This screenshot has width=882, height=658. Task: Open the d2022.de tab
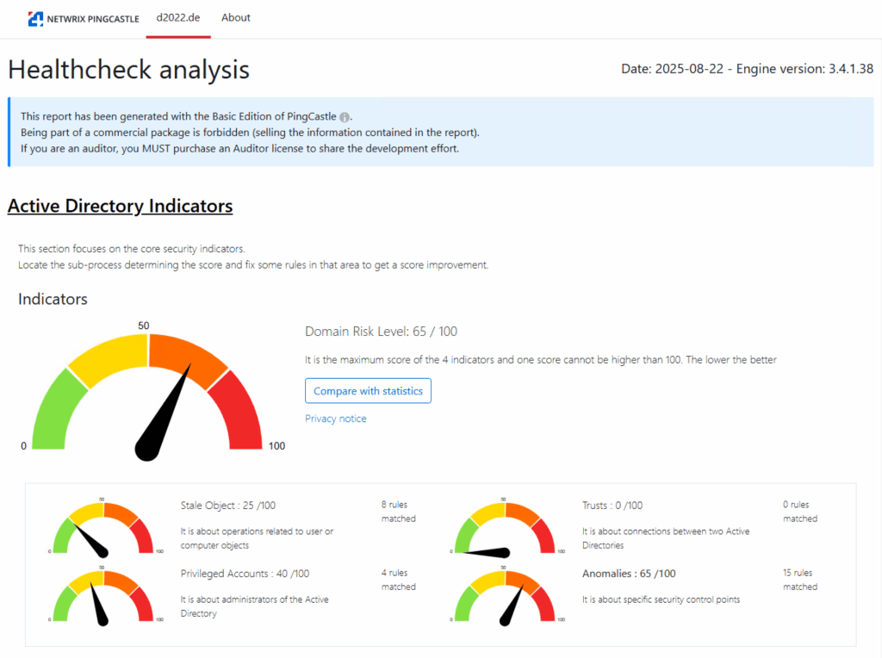pyautogui.click(x=178, y=18)
